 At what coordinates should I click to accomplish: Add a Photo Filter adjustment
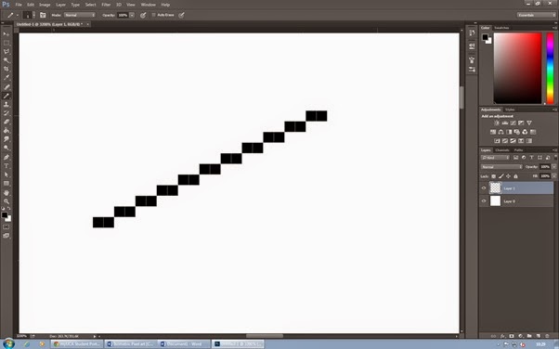pyautogui.click(x=517, y=132)
